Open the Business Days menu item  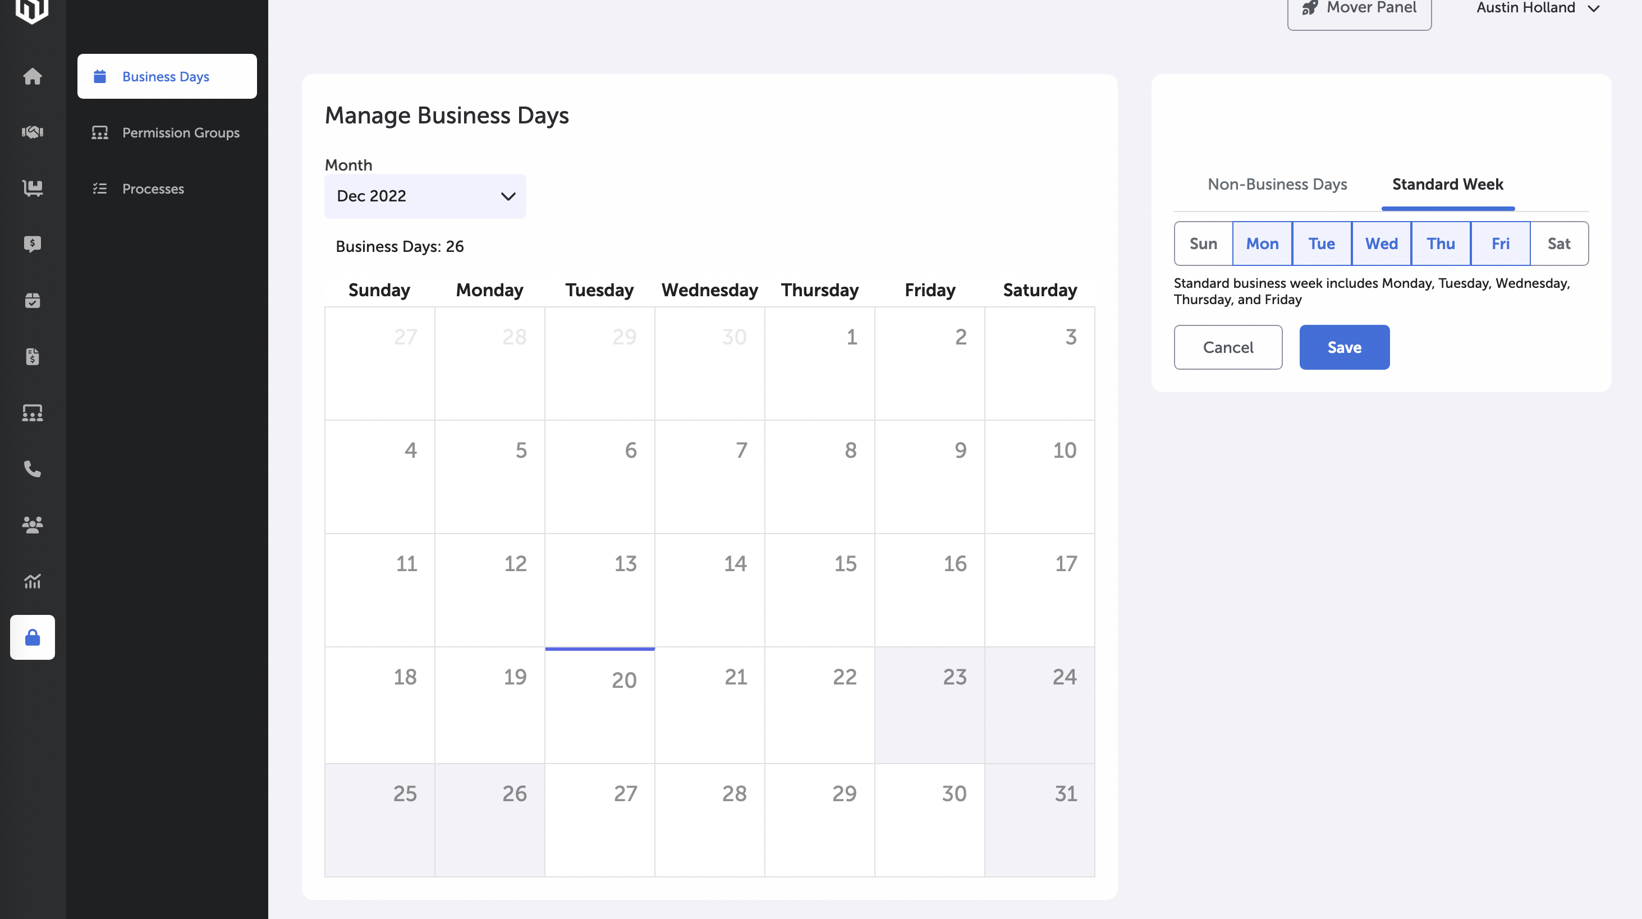(x=167, y=76)
